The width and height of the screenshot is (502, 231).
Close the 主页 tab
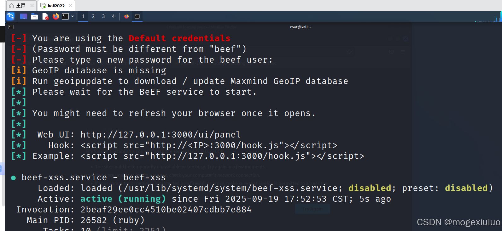coord(32,6)
